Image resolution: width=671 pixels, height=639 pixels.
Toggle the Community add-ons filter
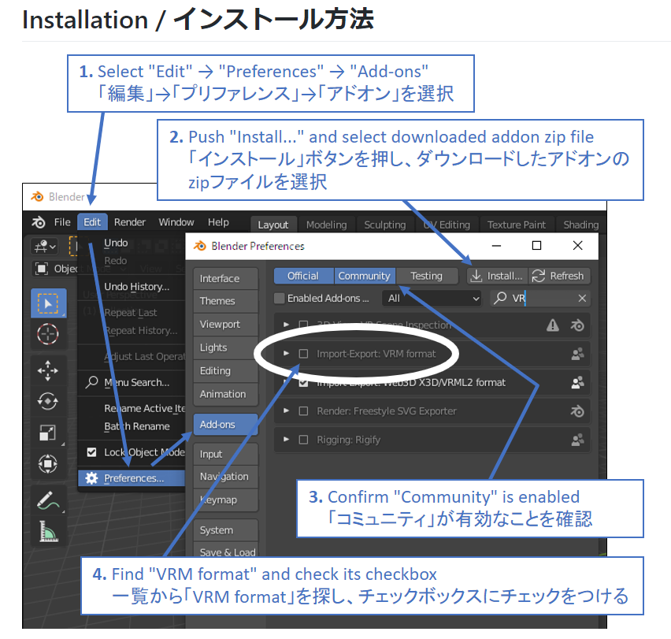[365, 276]
